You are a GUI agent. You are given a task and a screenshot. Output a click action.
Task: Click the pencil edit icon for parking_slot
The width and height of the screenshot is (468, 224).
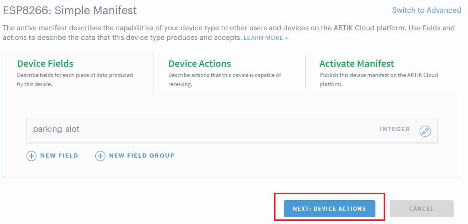425,131
